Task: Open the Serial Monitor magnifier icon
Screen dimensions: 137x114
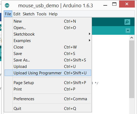Action: [127, 22]
